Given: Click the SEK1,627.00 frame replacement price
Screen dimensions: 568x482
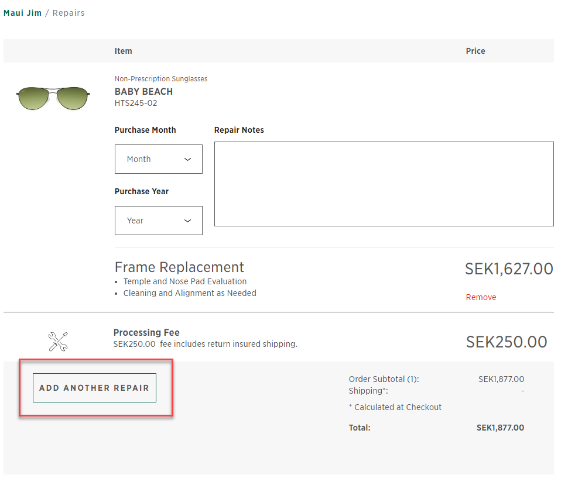Looking at the screenshot, I should (x=508, y=268).
